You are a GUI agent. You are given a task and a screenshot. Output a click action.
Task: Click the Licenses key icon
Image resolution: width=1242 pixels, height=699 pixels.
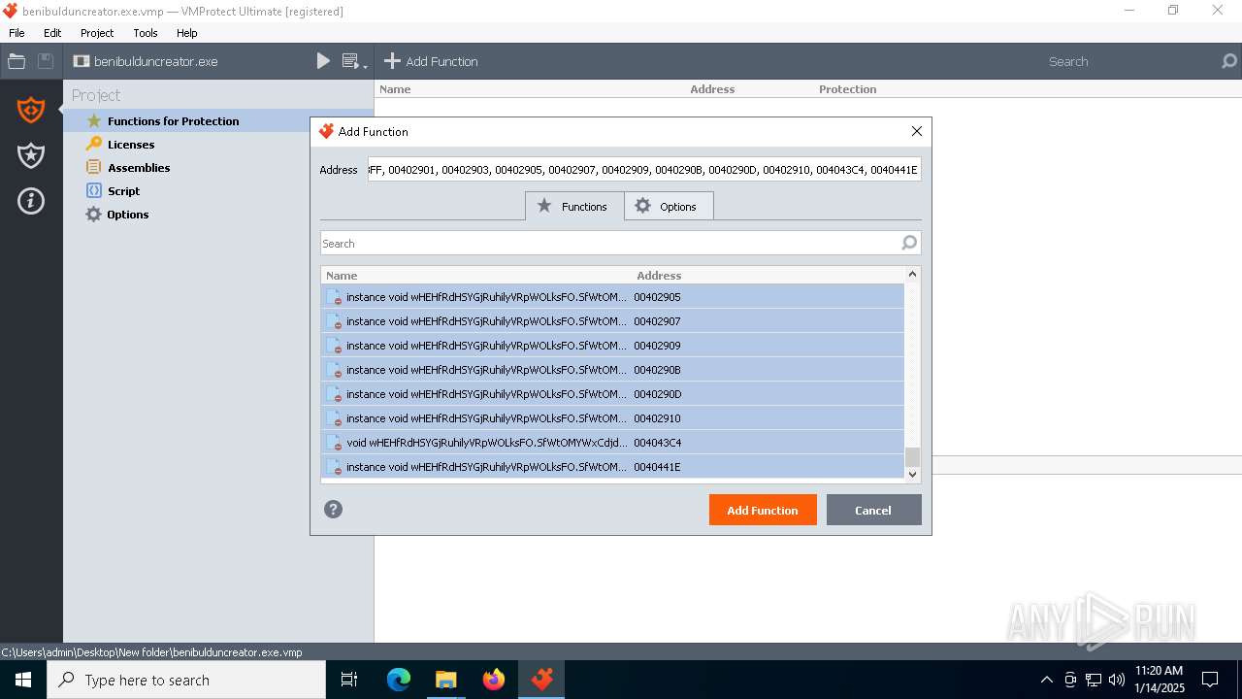click(x=94, y=144)
